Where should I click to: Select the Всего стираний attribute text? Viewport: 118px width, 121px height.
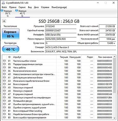[x=21, y=84]
